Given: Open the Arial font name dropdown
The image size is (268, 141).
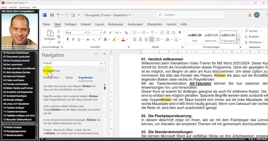Looking at the screenshot, I should coord(85,32).
